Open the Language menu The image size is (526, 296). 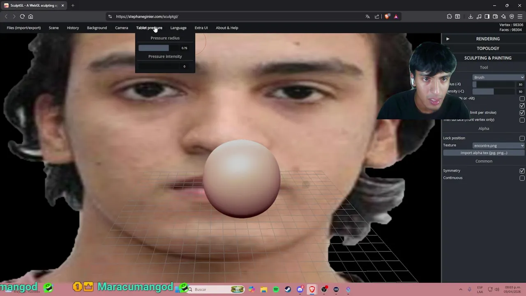click(x=178, y=28)
